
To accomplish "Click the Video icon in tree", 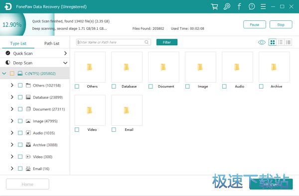I will (x=28, y=157).
